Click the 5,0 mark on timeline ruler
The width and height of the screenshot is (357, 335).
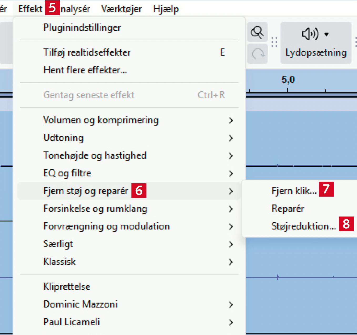click(288, 80)
